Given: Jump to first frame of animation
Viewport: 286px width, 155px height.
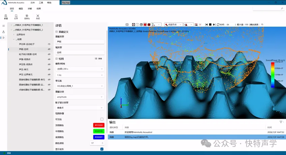Looking at the screenshot, I should pos(206,25).
